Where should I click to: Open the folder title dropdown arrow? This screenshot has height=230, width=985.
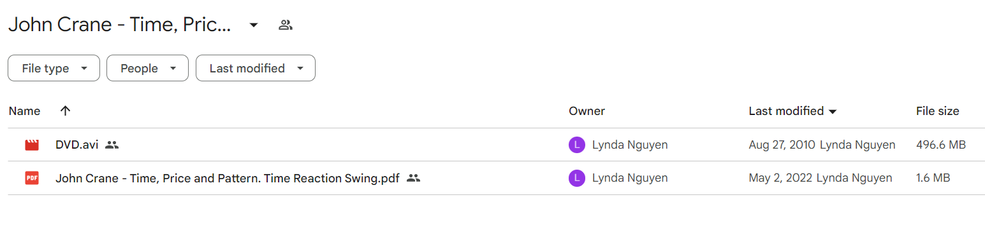click(254, 25)
